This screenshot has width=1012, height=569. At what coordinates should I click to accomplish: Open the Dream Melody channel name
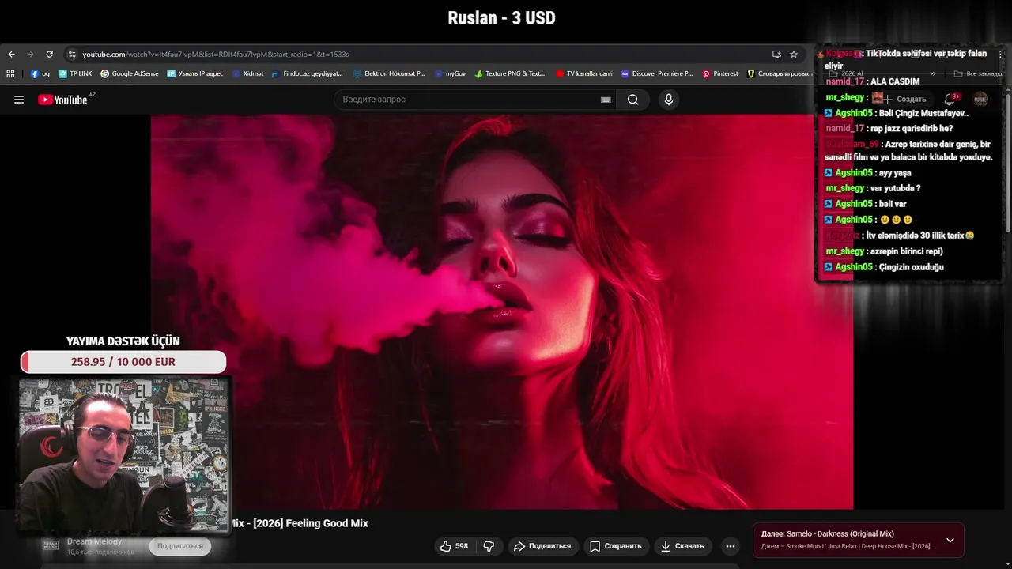click(95, 541)
